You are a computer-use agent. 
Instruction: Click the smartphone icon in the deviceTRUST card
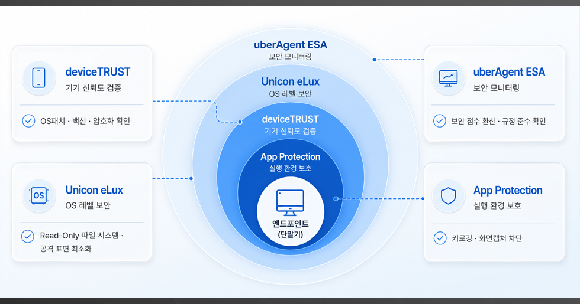39,78
